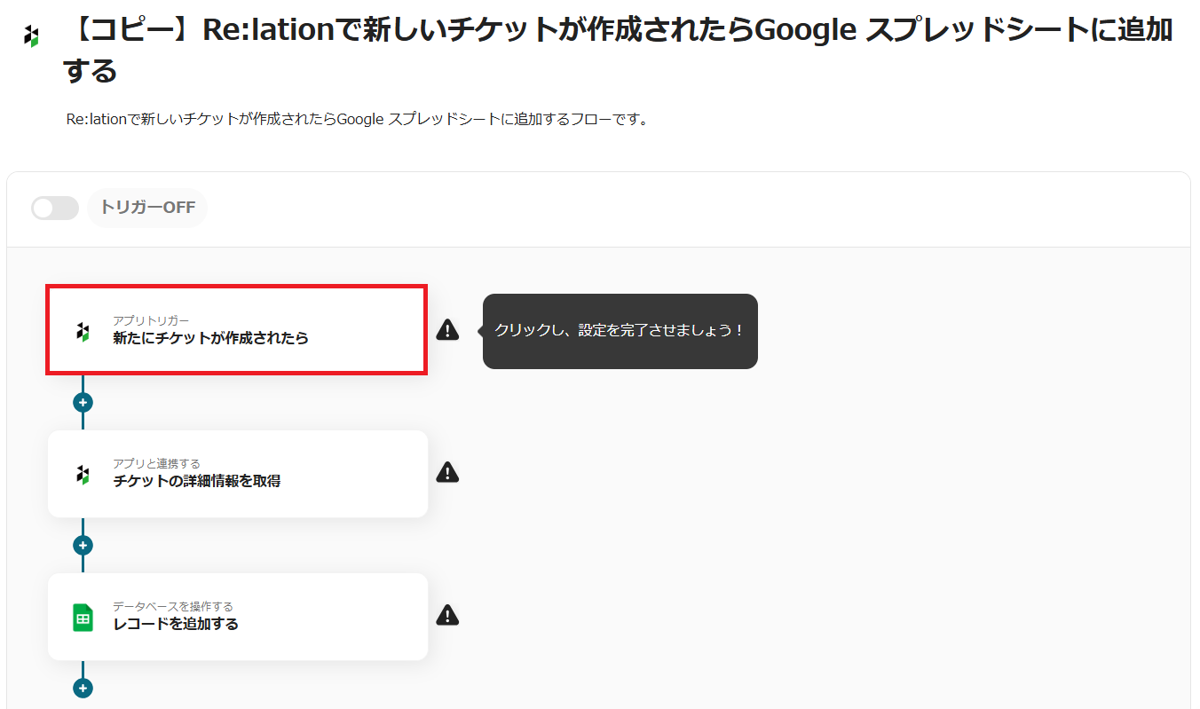Click the トリガーOFF label pill

click(147, 209)
